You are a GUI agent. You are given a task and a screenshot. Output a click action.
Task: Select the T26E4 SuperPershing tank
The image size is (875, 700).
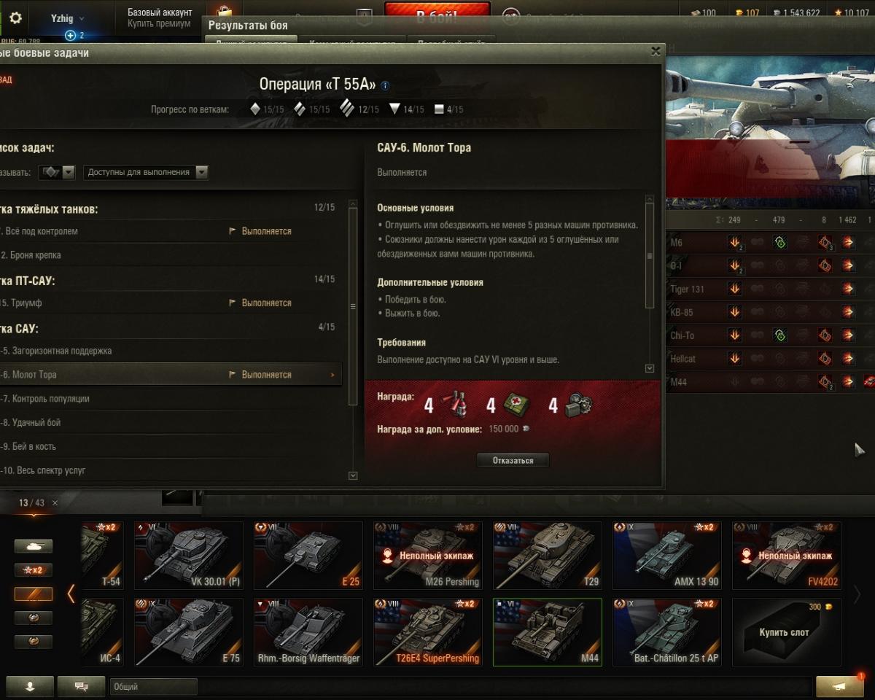click(427, 632)
